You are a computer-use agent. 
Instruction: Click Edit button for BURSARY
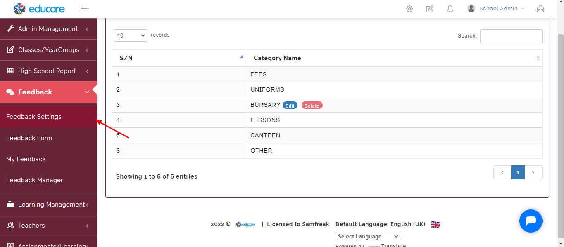pos(290,106)
